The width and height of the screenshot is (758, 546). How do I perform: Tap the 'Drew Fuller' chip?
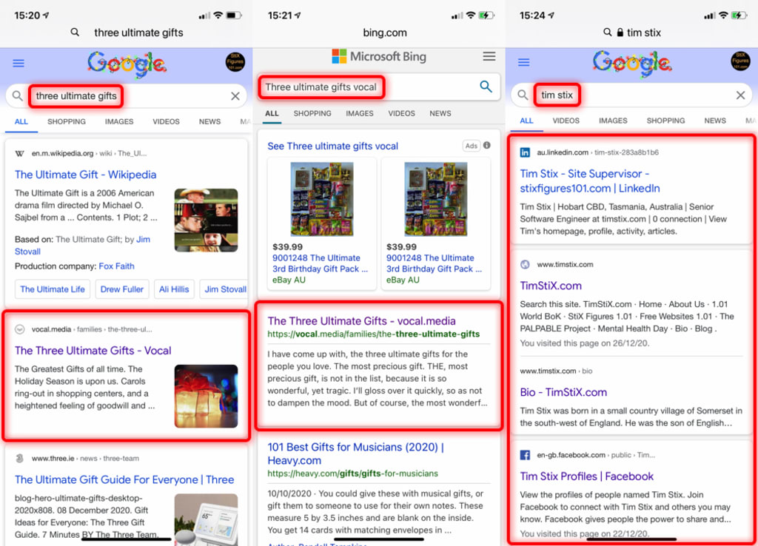122,289
